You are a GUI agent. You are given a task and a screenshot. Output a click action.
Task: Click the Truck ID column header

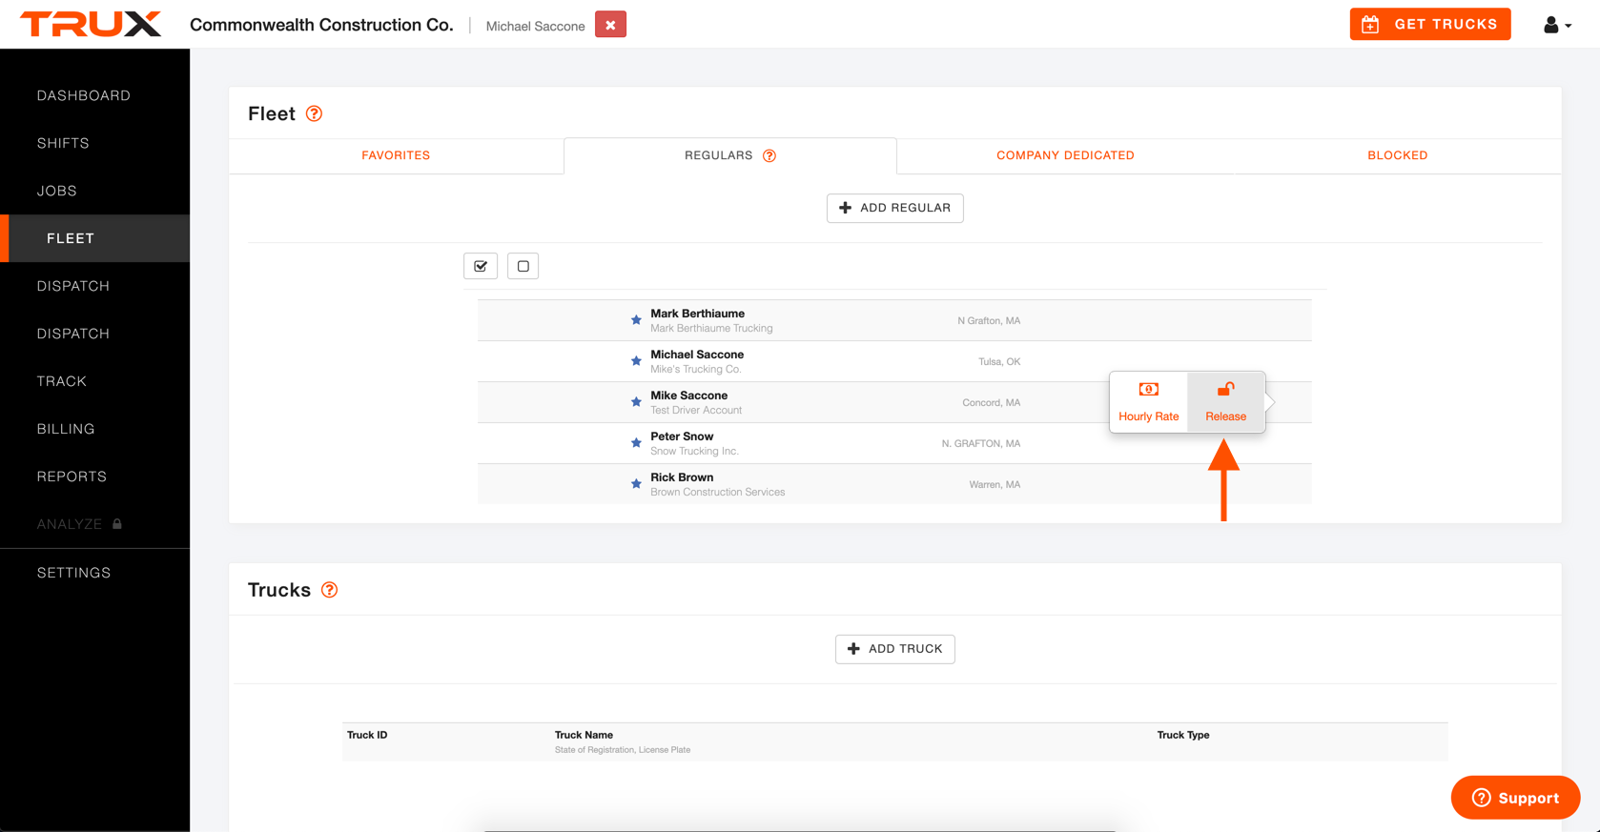[x=367, y=735]
